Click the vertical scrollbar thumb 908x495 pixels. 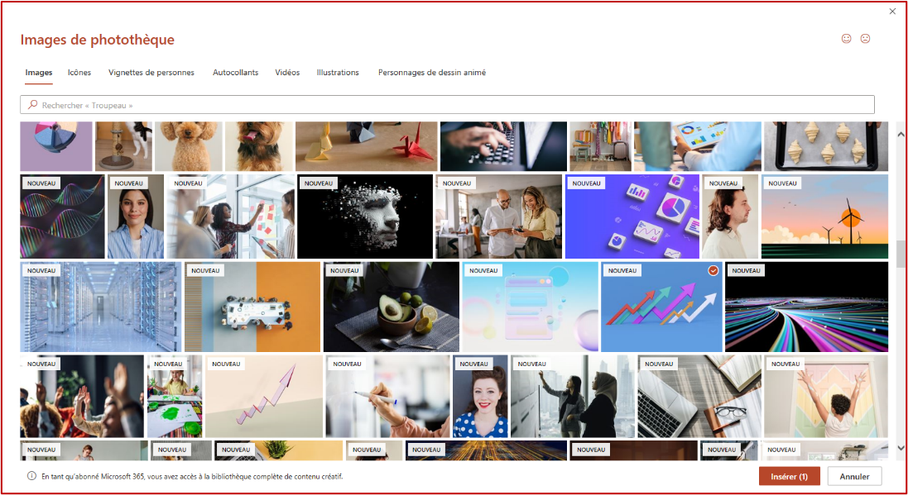pos(901,255)
